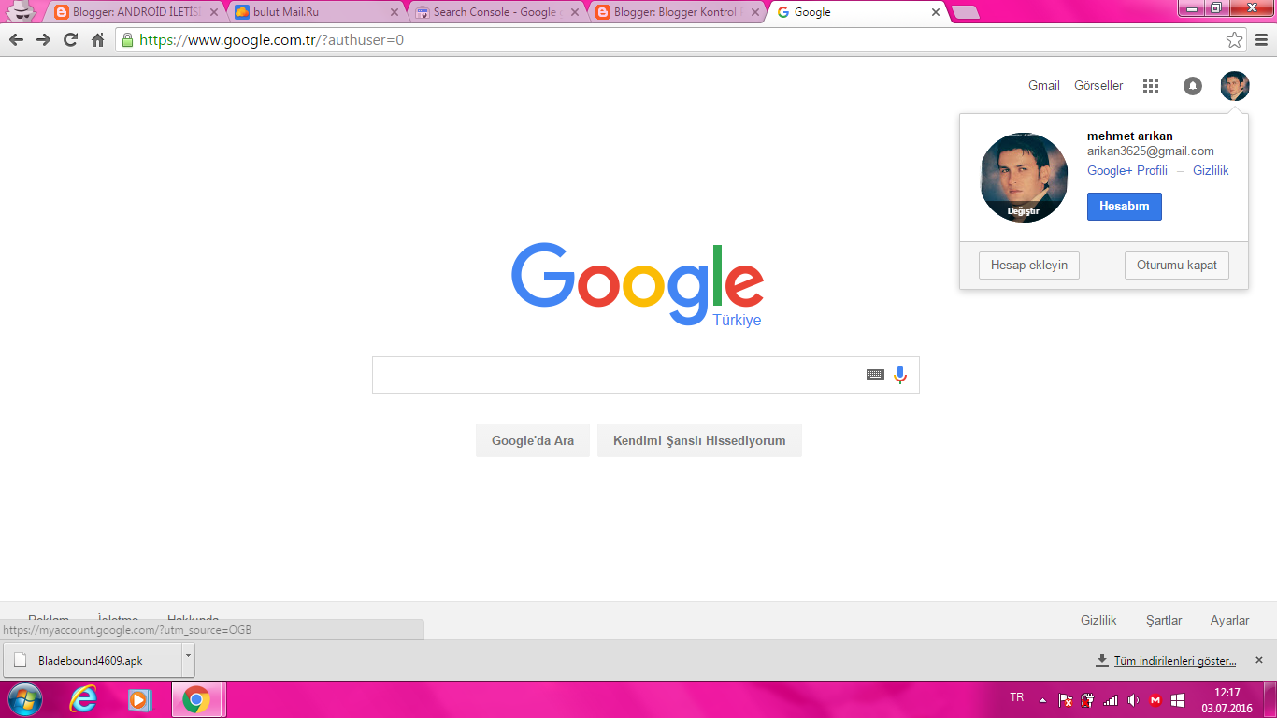The image size is (1277, 718).
Task: Go forward with the browser forward arrow
Action: point(43,40)
